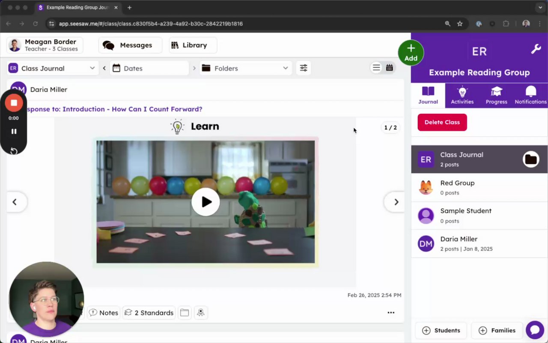548x343 pixels.
Task: Open the post's three-dots more menu
Action: click(391, 313)
